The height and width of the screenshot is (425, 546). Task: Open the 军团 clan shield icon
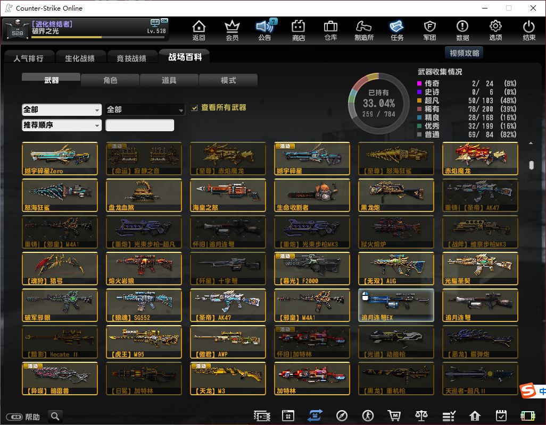(429, 30)
